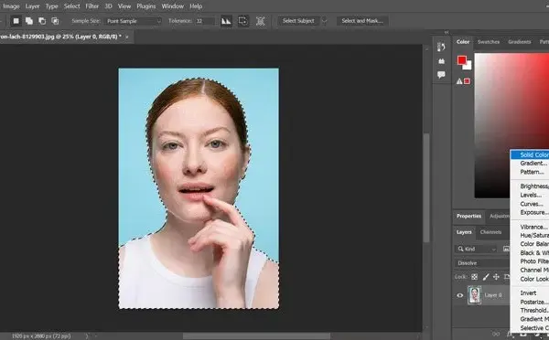
Task: Choose Solid Color from the popup menu
Action: coord(530,154)
